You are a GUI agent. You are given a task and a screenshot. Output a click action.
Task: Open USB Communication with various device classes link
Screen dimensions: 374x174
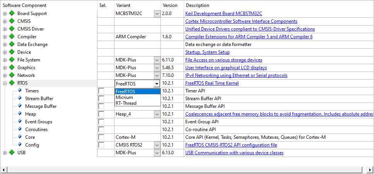coord(234,153)
